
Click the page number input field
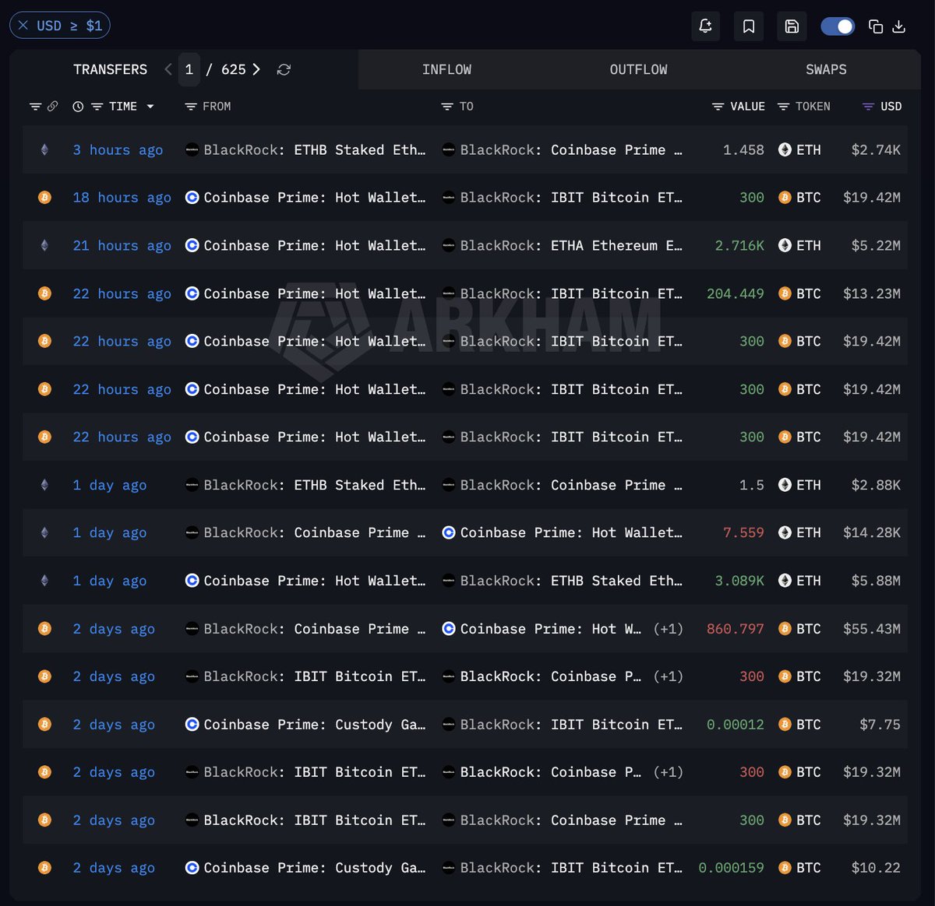[189, 69]
